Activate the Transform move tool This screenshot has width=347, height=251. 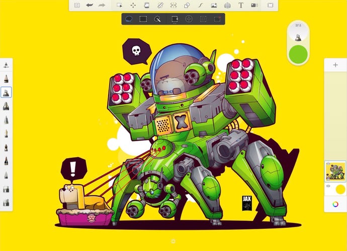click(133, 5)
